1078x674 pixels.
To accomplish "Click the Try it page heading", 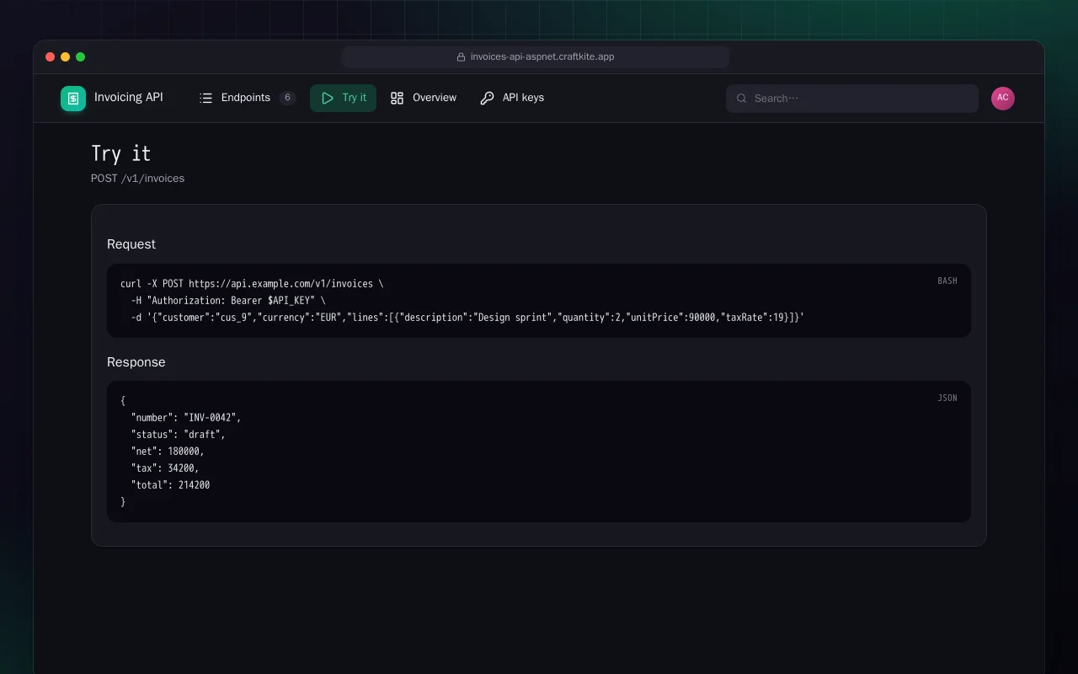I will click(x=121, y=153).
